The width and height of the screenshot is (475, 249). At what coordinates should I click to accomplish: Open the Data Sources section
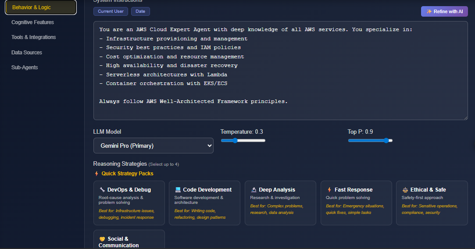pos(27,53)
